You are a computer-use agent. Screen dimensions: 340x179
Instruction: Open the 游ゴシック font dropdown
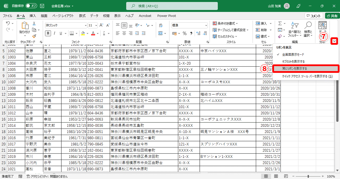pyautogui.click(x=86, y=25)
